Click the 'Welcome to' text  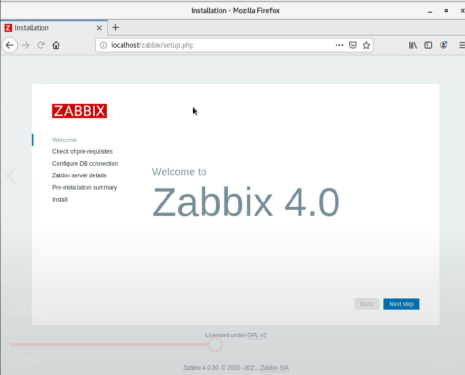[179, 172]
